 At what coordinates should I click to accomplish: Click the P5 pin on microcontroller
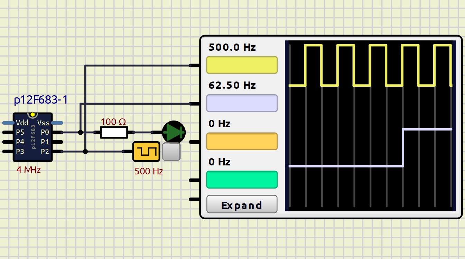8,132
